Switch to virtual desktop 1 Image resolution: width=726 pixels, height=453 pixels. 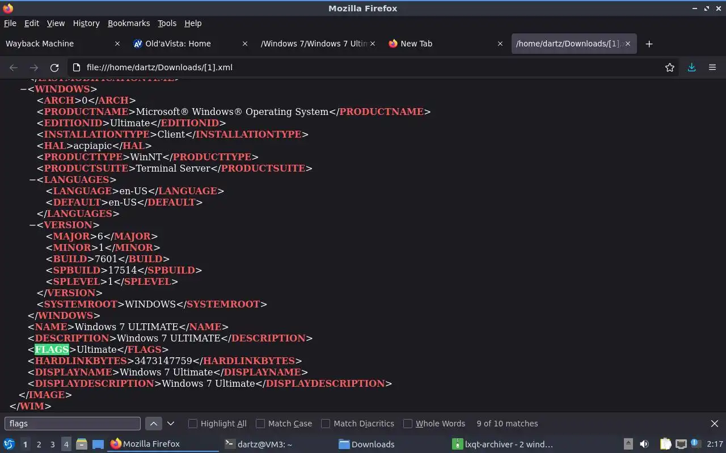pyautogui.click(x=25, y=444)
